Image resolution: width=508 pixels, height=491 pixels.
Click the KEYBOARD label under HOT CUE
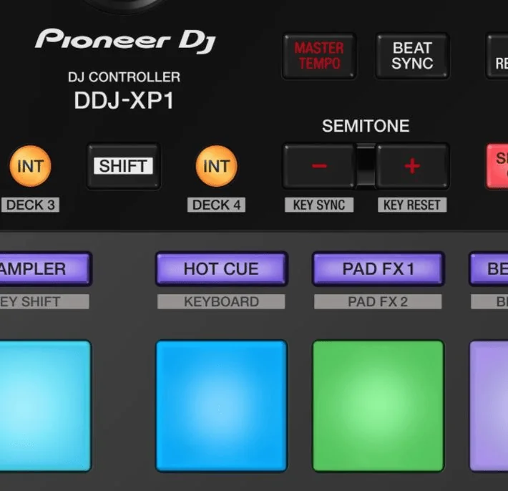coord(221,302)
